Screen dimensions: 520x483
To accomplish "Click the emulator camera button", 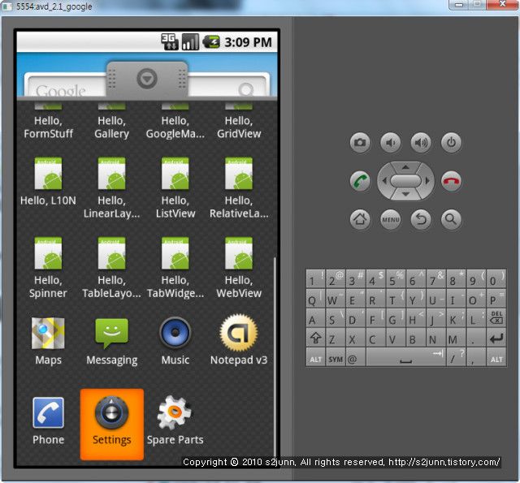I will pyautogui.click(x=360, y=143).
